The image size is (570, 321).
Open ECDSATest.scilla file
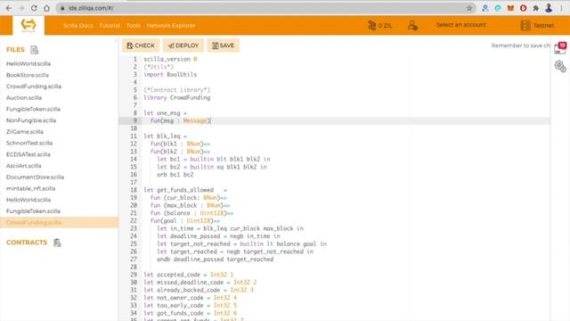(x=28, y=154)
